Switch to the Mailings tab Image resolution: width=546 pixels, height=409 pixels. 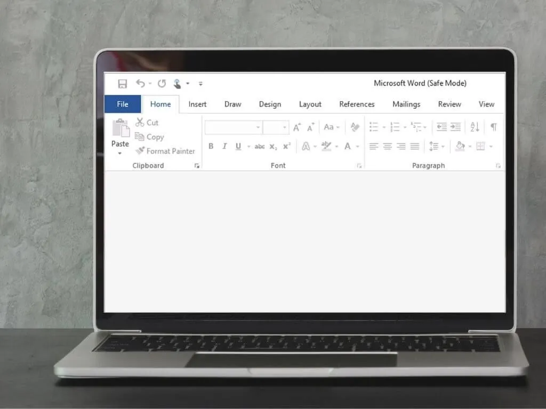[x=406, y=104]
